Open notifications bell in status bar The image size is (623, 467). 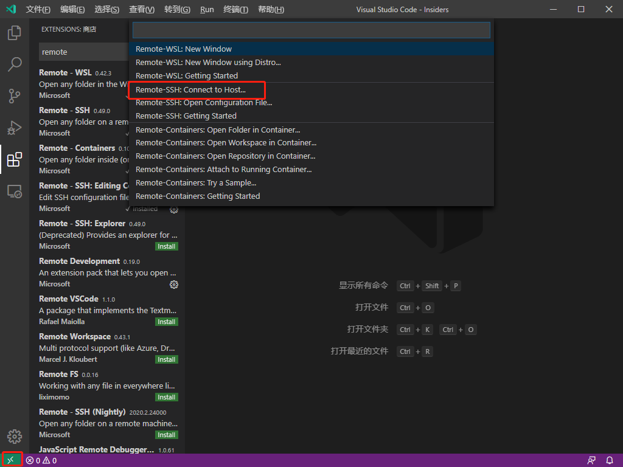click(610, 461)
